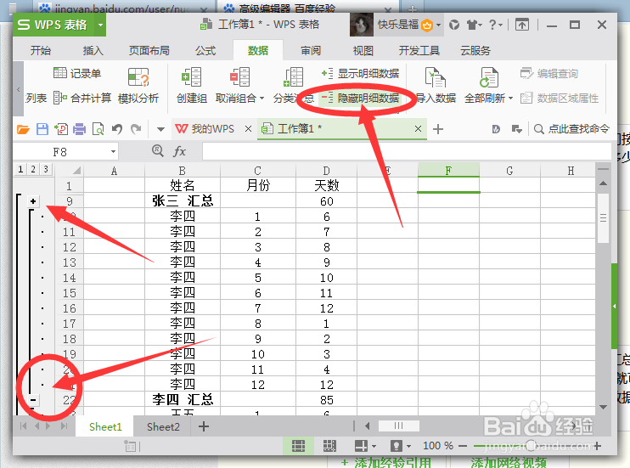Click the horizontal scrollbar thumb
Image resolution: width=630 pixels, height=468 pixels.
tap(398, 426)
